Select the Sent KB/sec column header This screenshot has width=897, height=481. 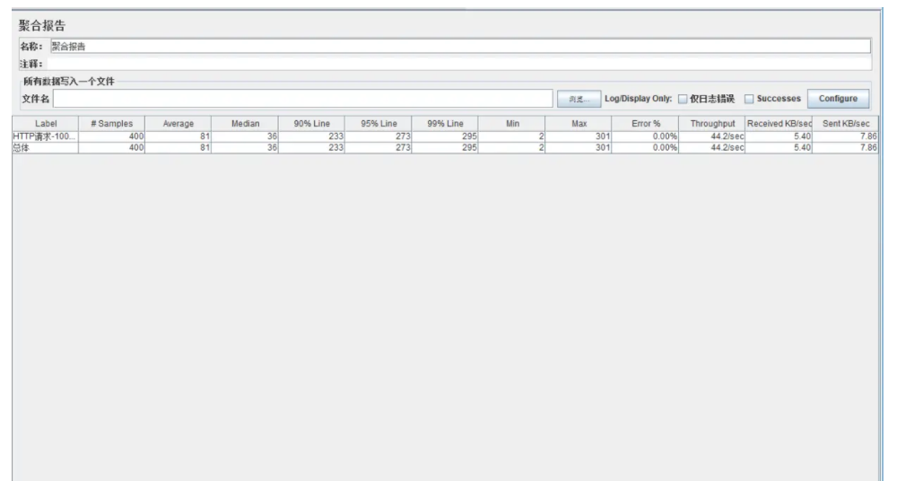point(846,124)
